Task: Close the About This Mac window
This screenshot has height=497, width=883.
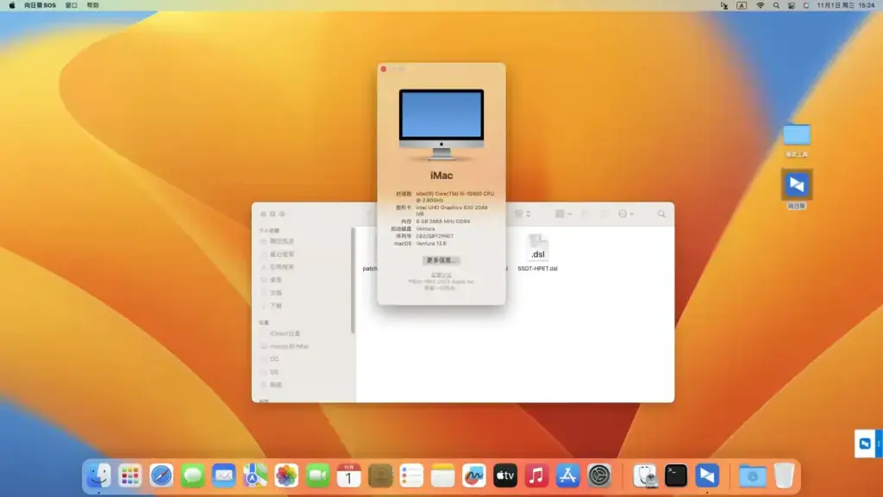Action: (x=384, y=69)
